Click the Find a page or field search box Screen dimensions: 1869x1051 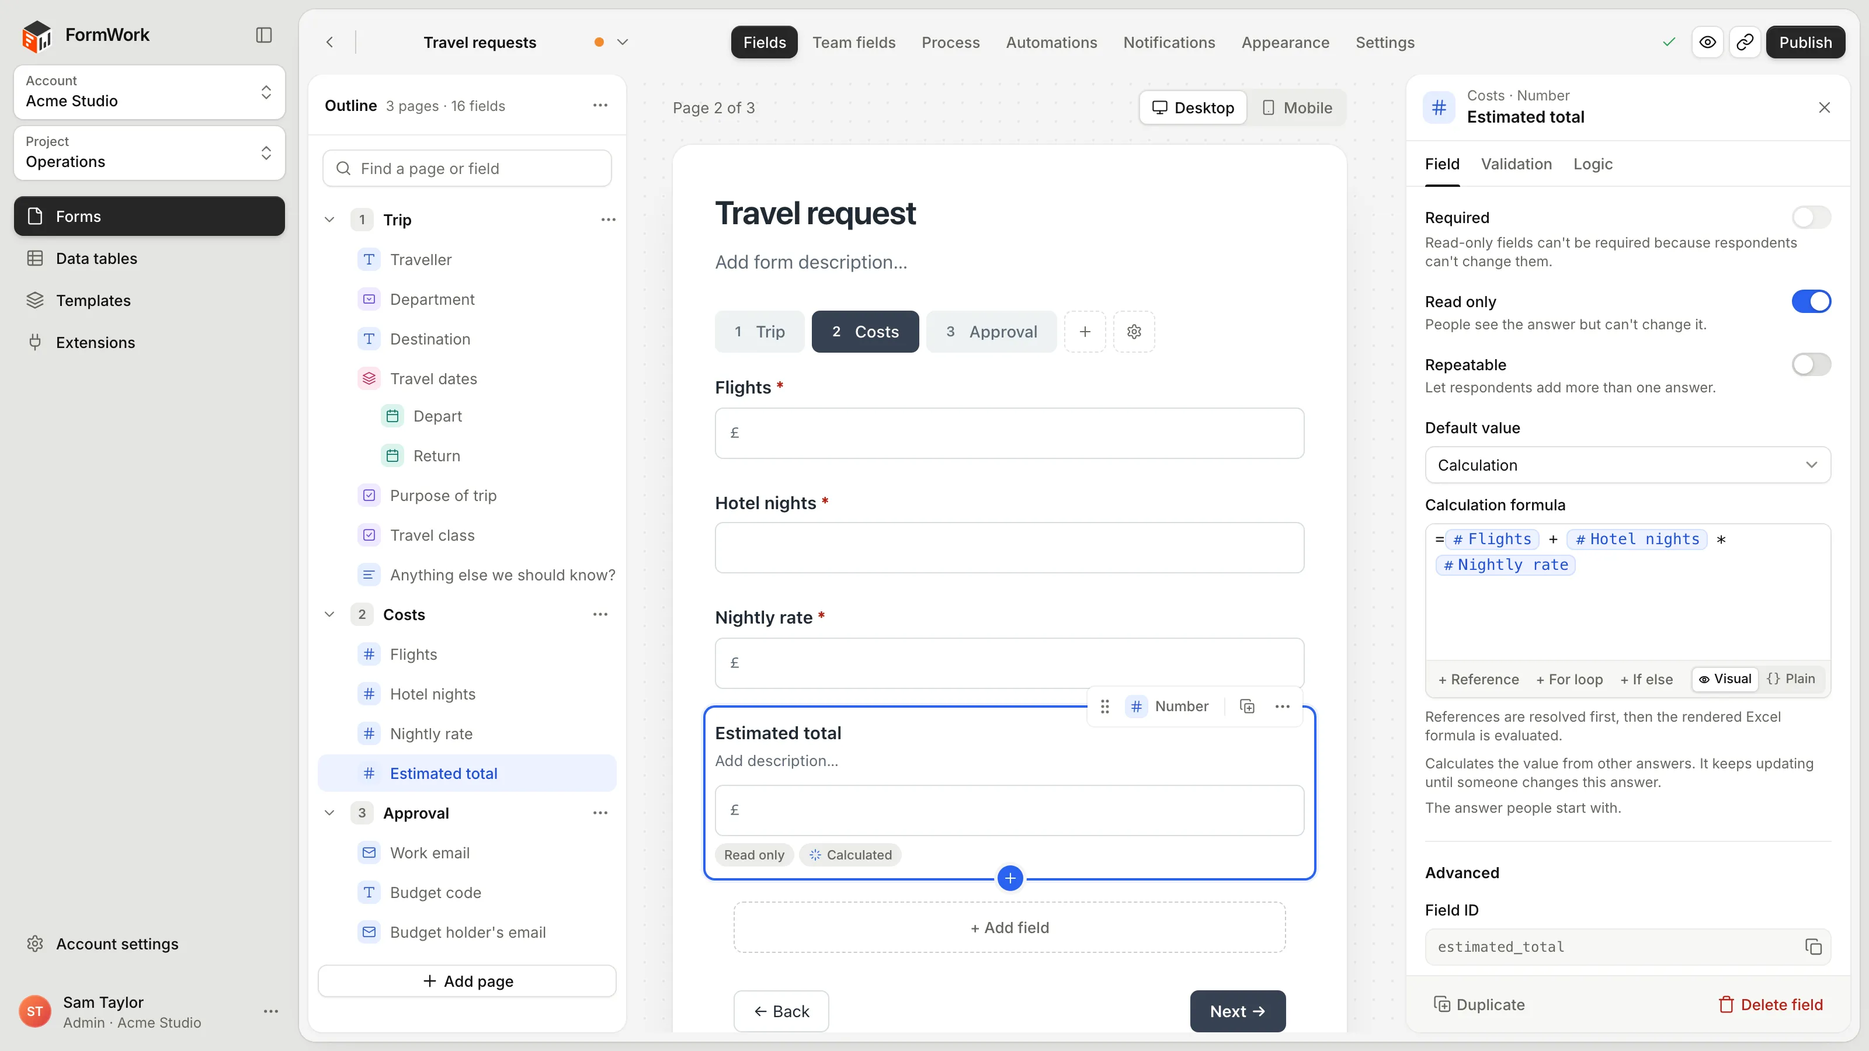[467, 168]
